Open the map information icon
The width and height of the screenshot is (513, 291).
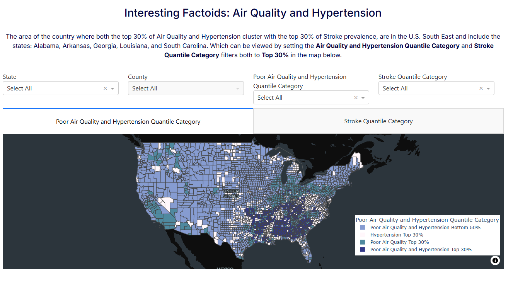[x=495, y=260]
